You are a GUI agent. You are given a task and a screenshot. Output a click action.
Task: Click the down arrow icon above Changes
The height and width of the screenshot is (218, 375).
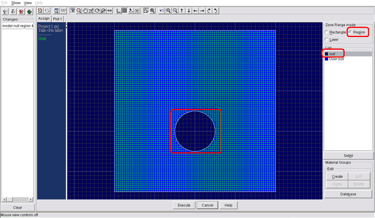pos(13,11)
